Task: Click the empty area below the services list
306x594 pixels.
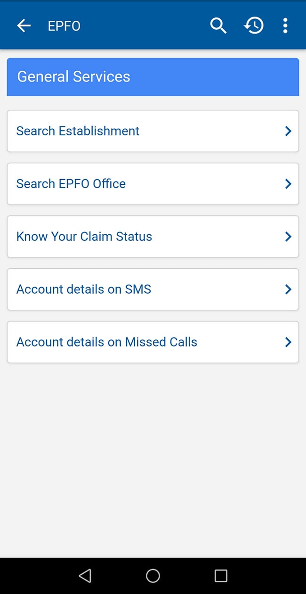Action: pyautogui.click(x=153, y=457)
